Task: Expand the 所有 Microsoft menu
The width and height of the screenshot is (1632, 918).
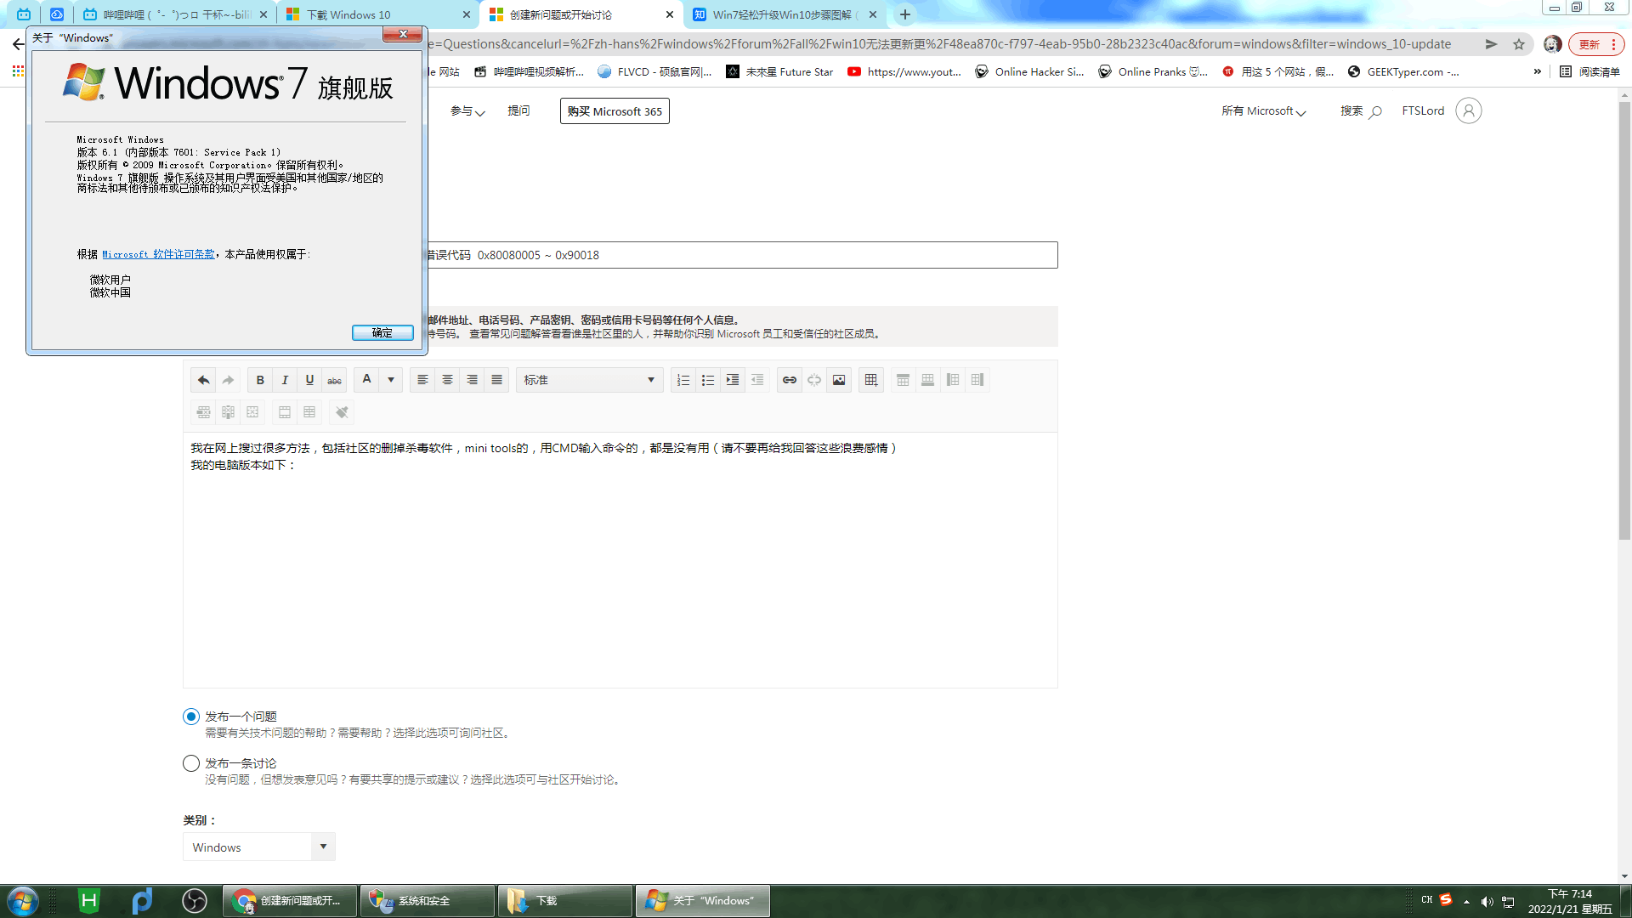Action: point(1264,110)
